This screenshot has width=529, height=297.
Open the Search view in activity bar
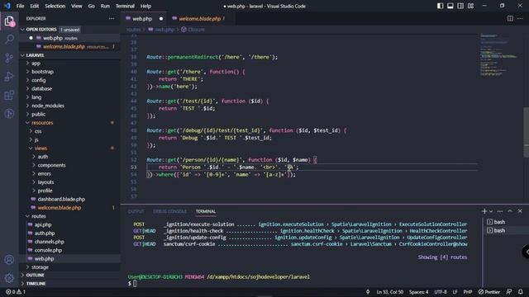tap(9, 39)
